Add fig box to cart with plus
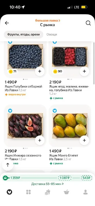 (x=40, y=140)
